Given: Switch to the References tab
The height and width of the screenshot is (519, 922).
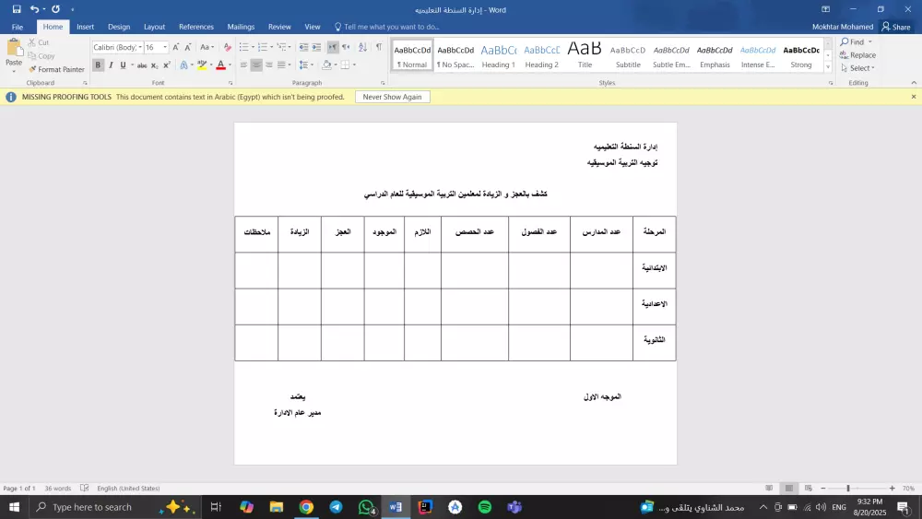Looking at the screenshot, I should [196, 27].
